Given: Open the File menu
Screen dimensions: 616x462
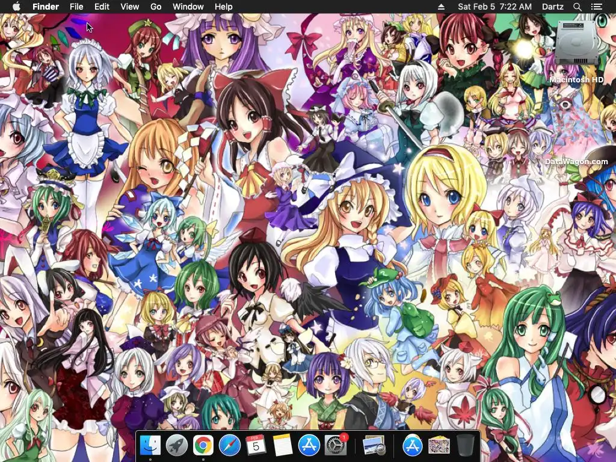Looking at the screenshot, I should (76, 7).
